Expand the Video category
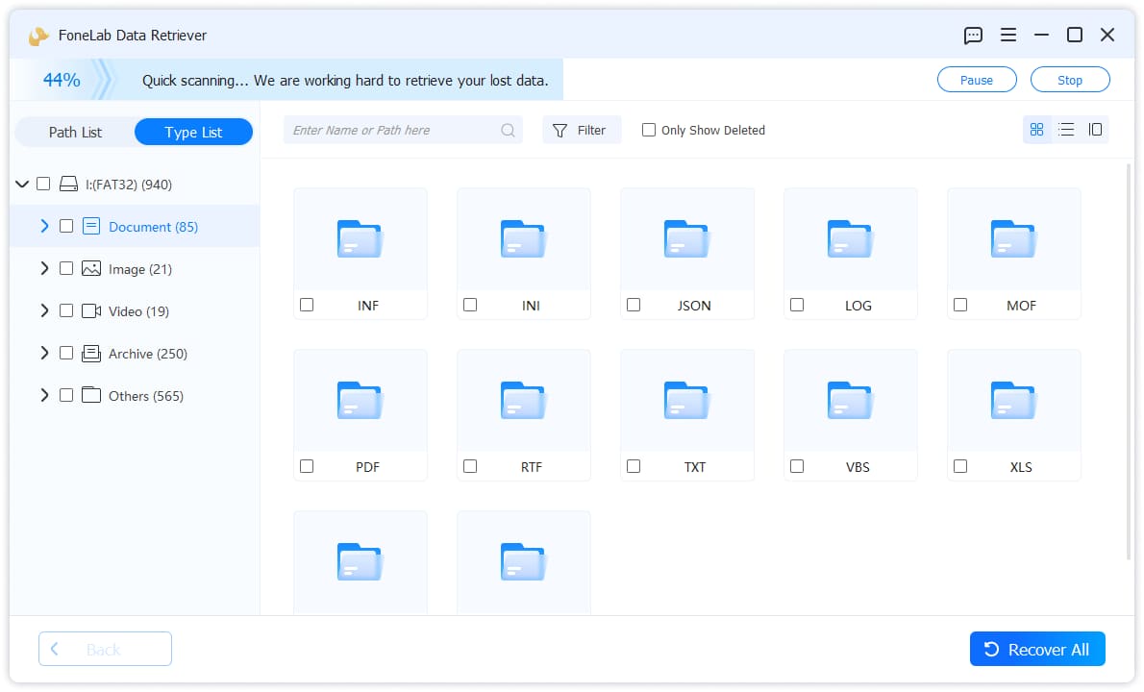Screen dimensions: 1144x692 click(44, 310)
